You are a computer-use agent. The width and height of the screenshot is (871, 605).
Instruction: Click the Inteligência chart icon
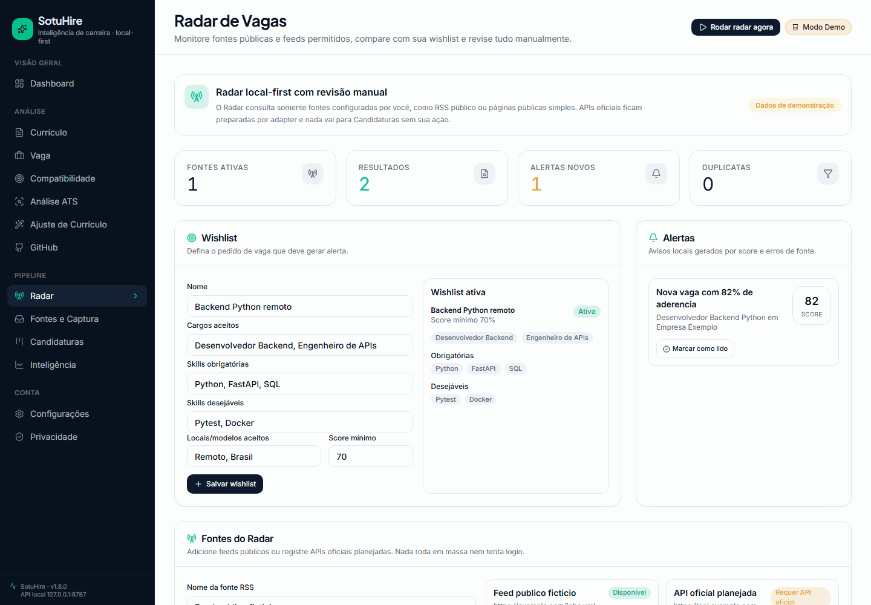(19, 365)
